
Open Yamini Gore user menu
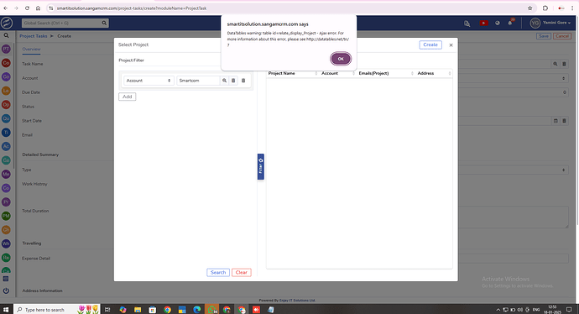pos(550,23)
